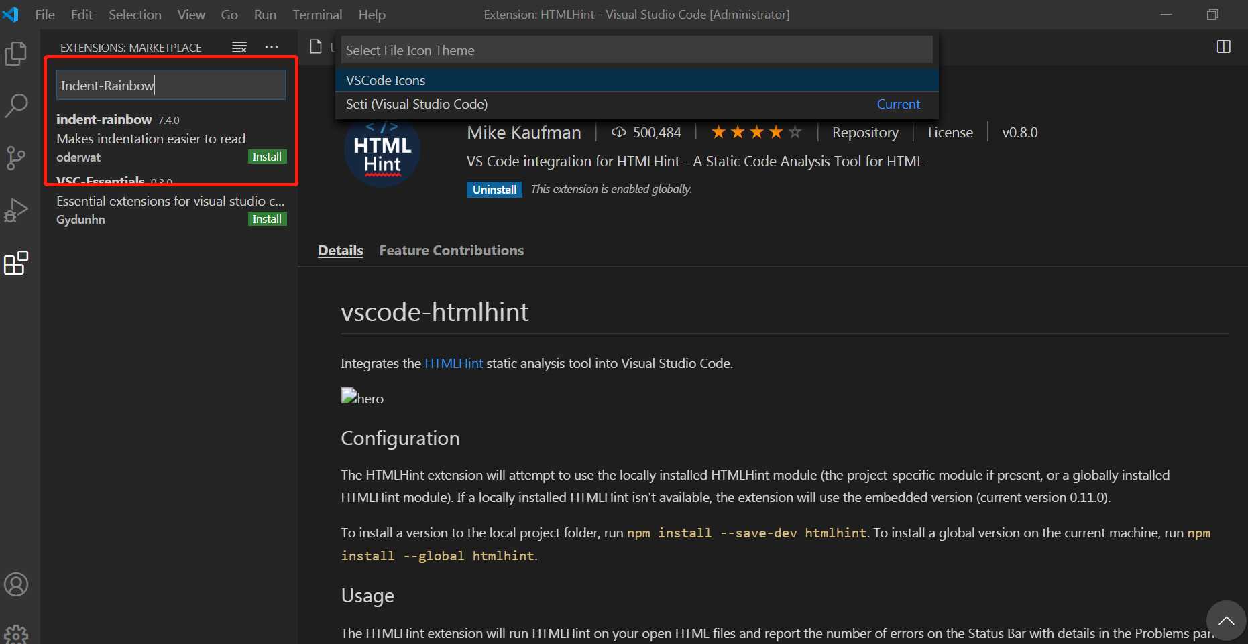Open the File menu
Viewport: 1248px width, 644px height.
click(45, 15)
